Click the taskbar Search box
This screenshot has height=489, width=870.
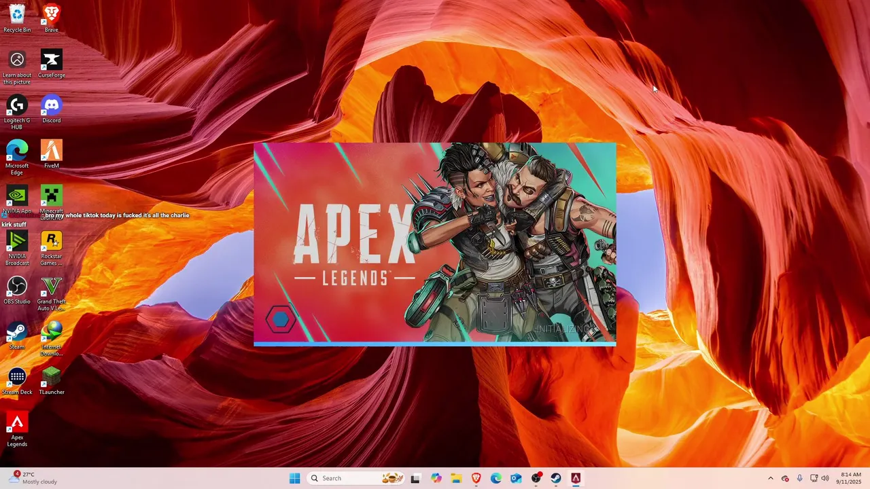click(x=355, y=478)
